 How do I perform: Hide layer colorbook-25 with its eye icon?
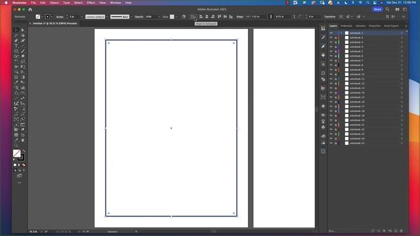click(331, 143)
